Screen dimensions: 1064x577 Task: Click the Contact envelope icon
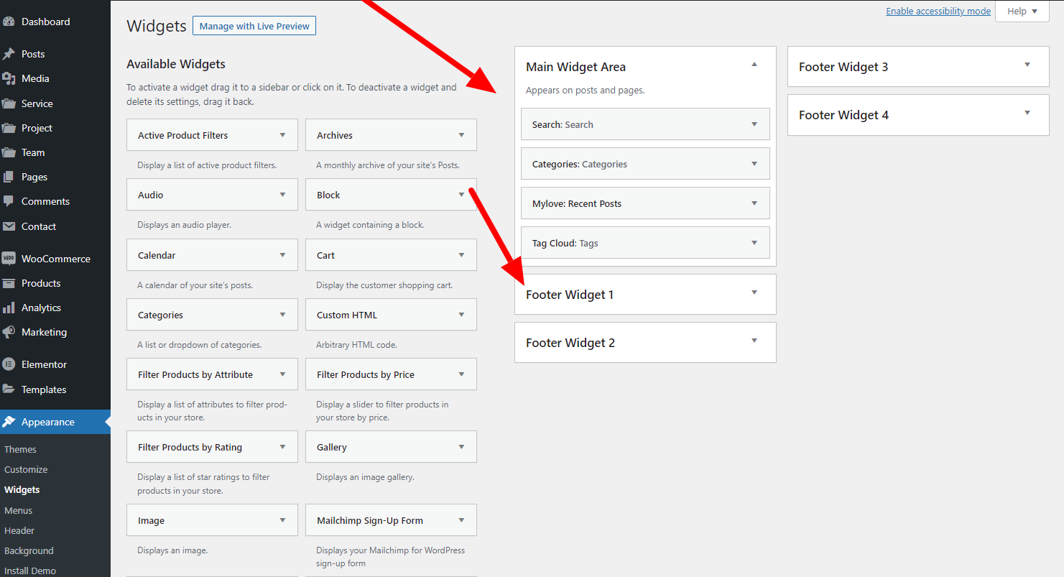click(9, 226)
